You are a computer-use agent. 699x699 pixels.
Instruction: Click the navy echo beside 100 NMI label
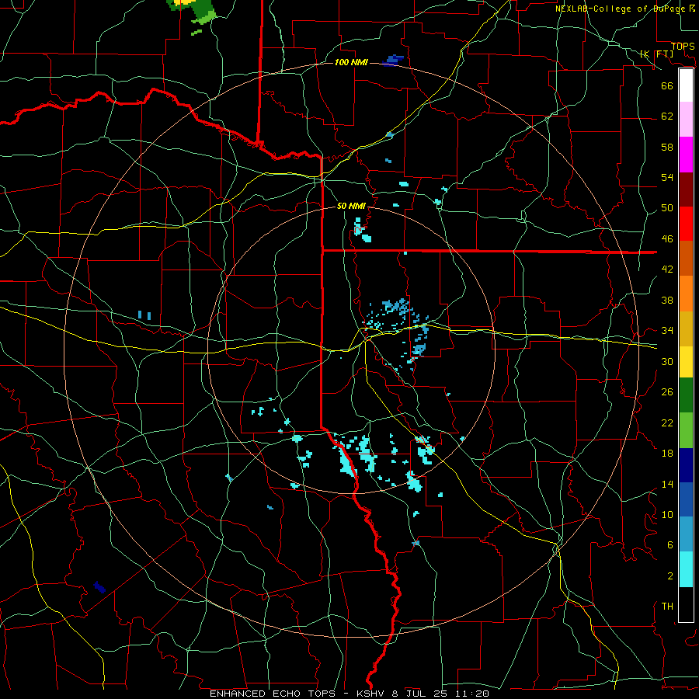click(393, 60)
